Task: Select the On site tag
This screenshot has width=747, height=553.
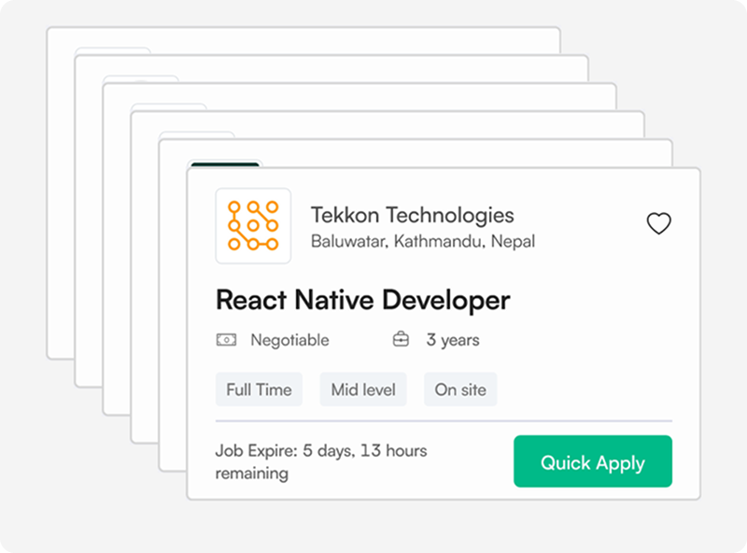Action: [x=460, y=390]
